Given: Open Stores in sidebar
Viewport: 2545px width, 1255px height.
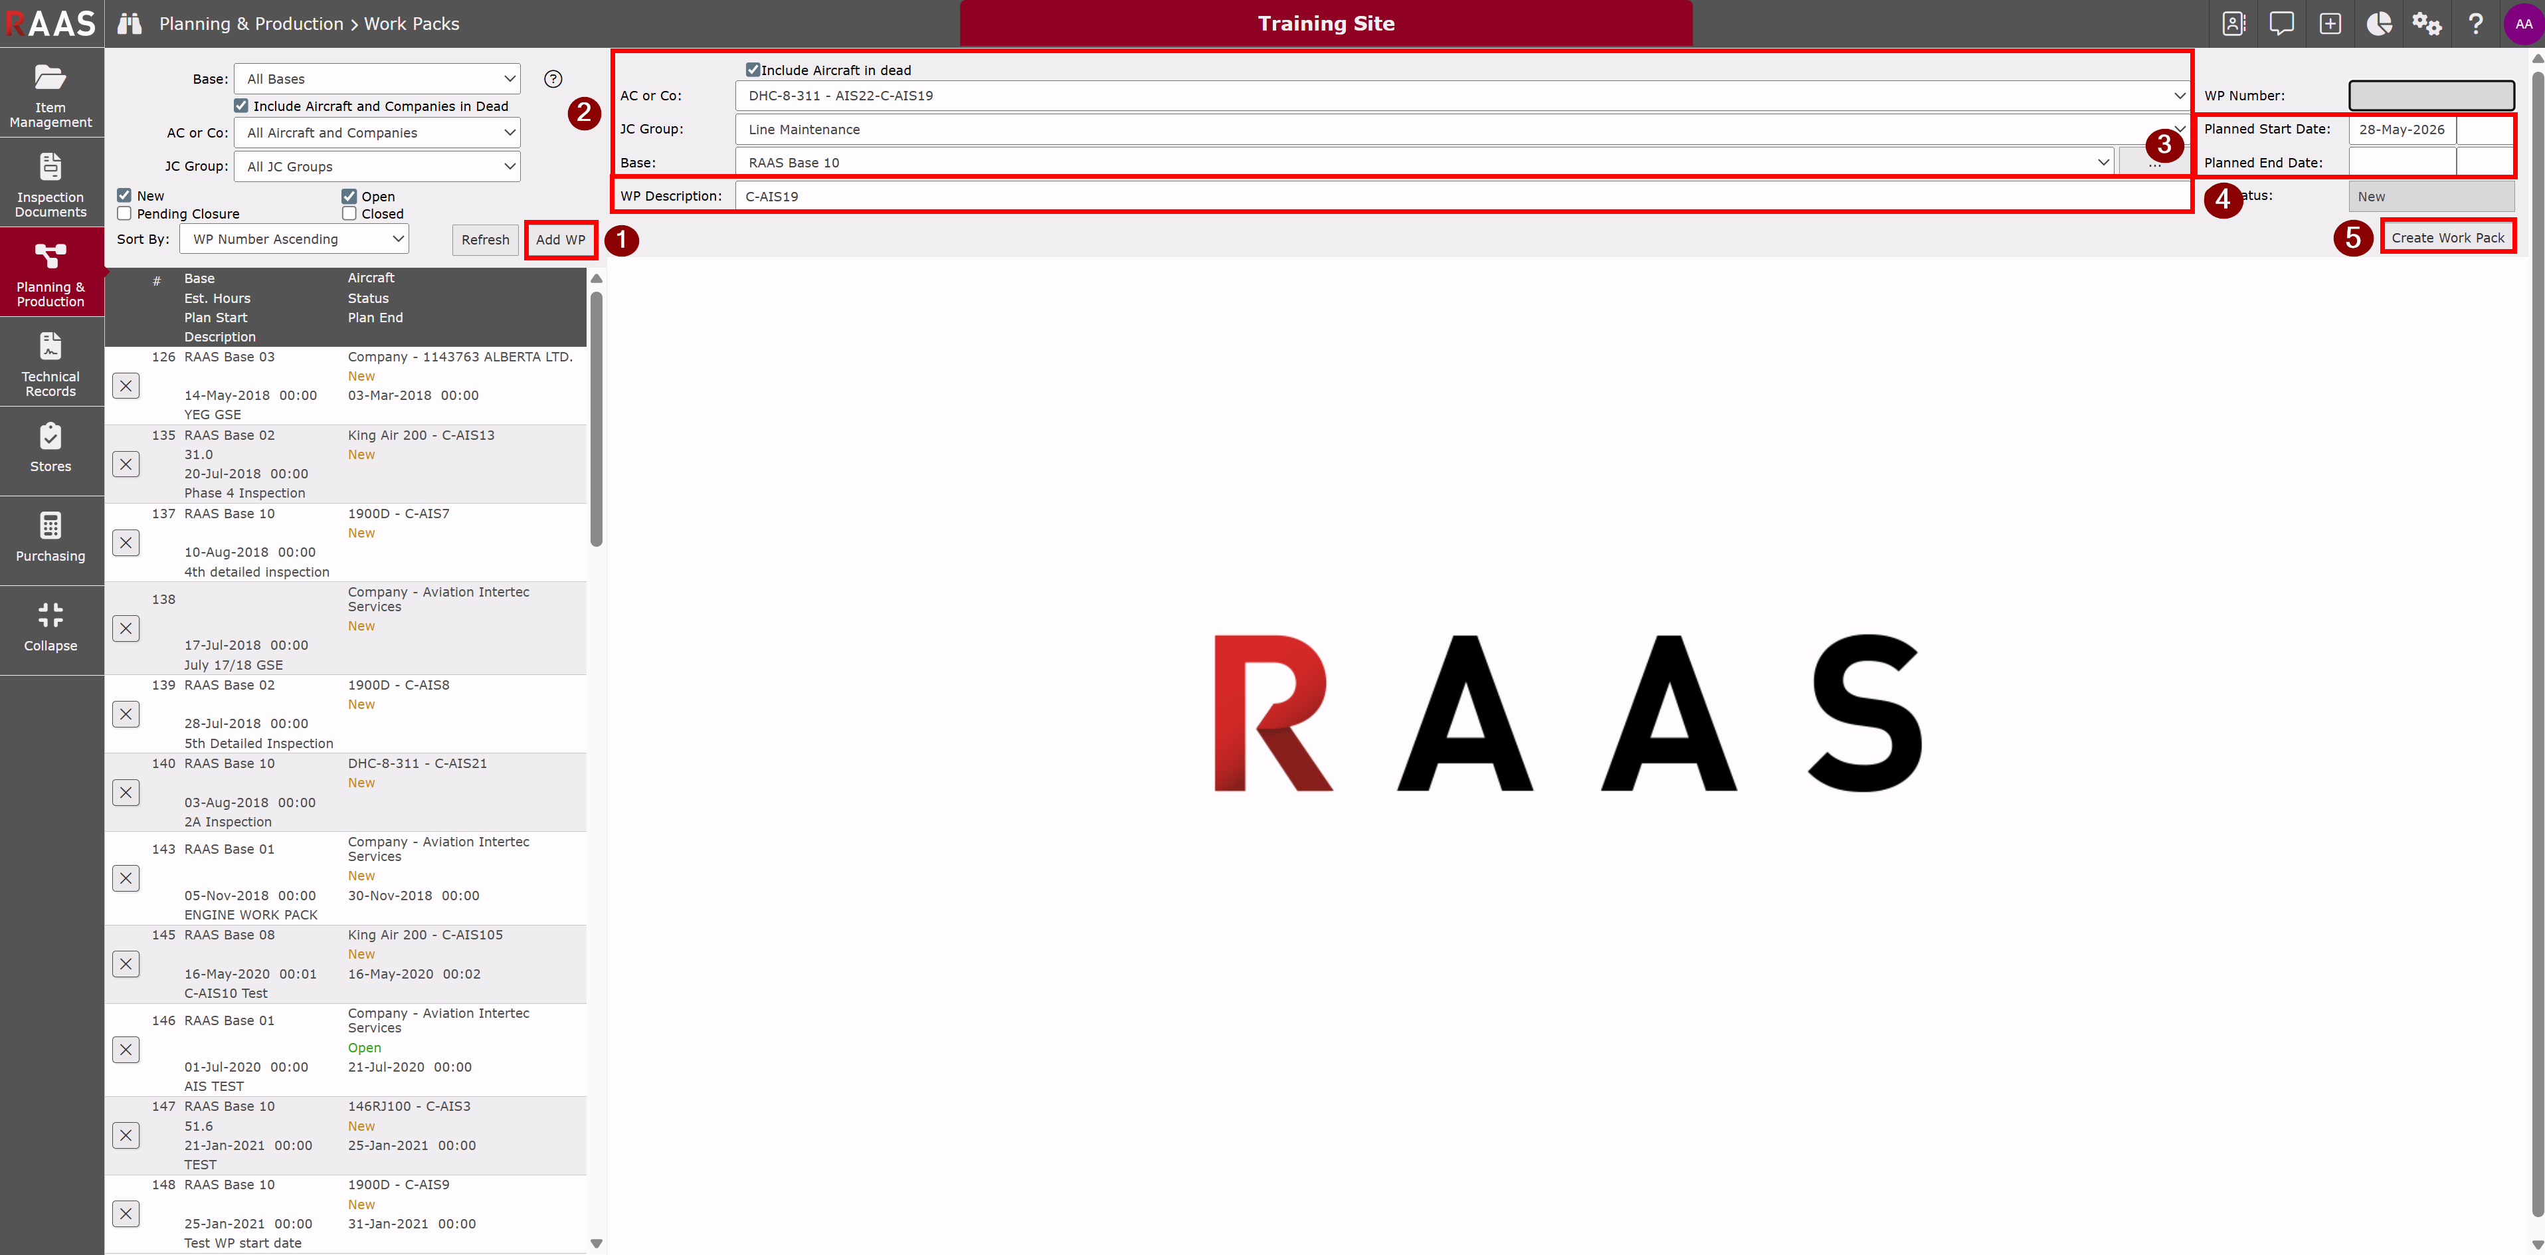Looking at the screenshot, I should (51, 452).
